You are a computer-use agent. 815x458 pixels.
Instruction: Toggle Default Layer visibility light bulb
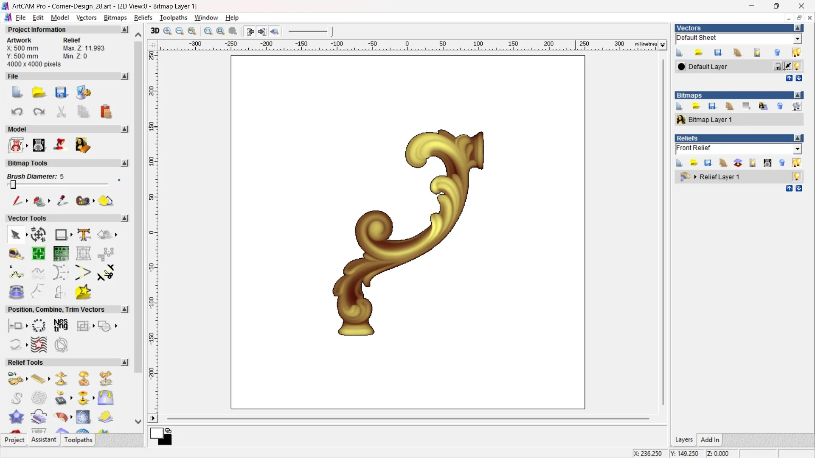pos(797,67)
